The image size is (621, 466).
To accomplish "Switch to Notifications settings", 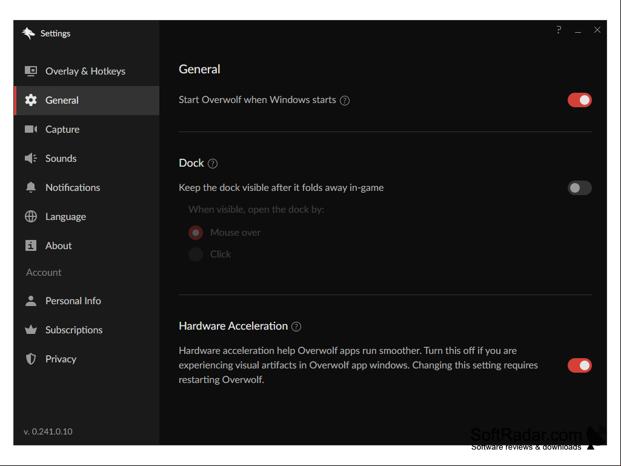I will 87,187.
